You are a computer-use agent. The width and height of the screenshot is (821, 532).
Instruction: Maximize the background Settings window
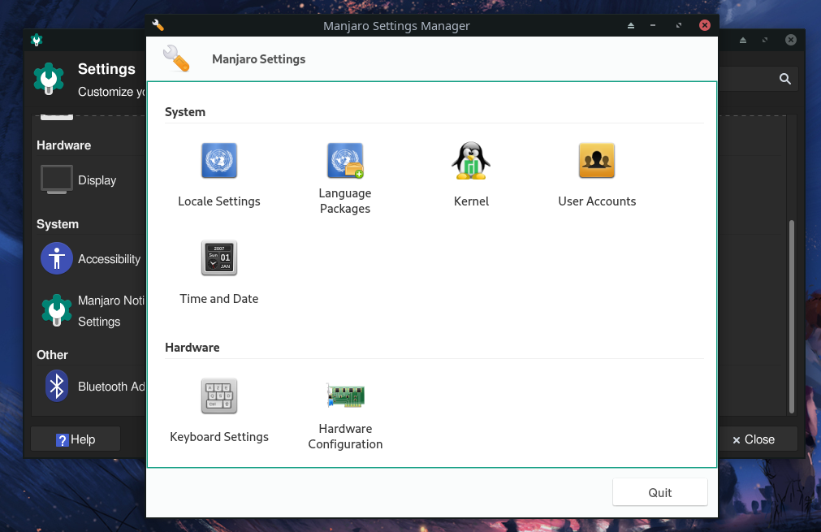(765, 40)
